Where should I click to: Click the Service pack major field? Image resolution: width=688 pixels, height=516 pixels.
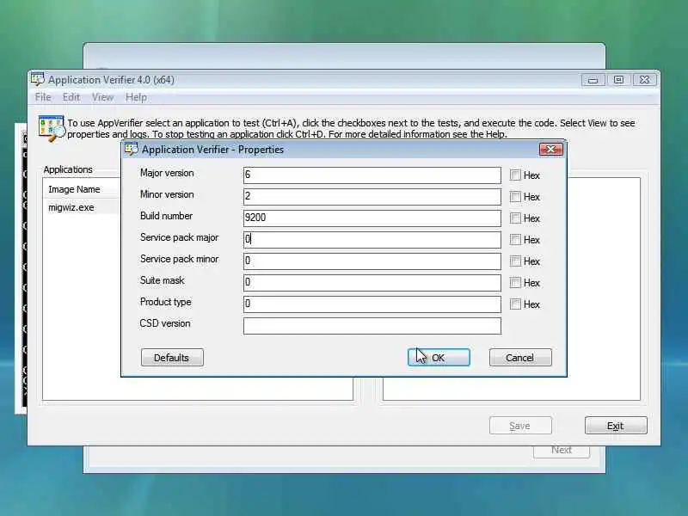tap(372, 240)
